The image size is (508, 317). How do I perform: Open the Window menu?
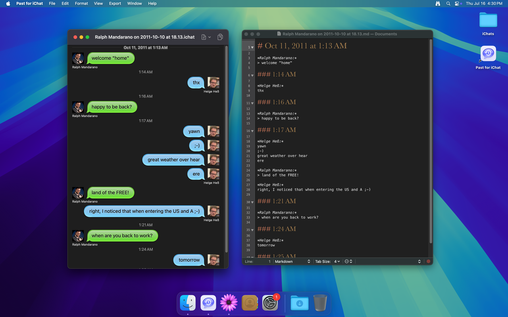pyautogui.click(x=135, y=4)
